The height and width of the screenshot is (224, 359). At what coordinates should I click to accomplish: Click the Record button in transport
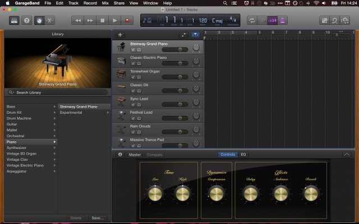(127, 21)
